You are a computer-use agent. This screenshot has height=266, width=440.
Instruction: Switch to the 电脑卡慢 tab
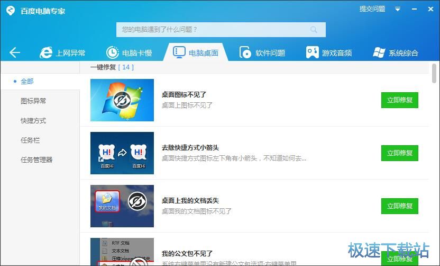pyautogui.click(x=129, y=53)
